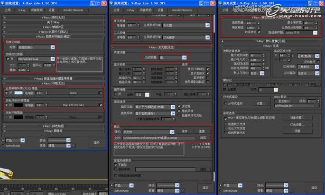Pick the light blue skylight color swatch
The height and width of the screenshot is (195, 325).
click(18, 93)
